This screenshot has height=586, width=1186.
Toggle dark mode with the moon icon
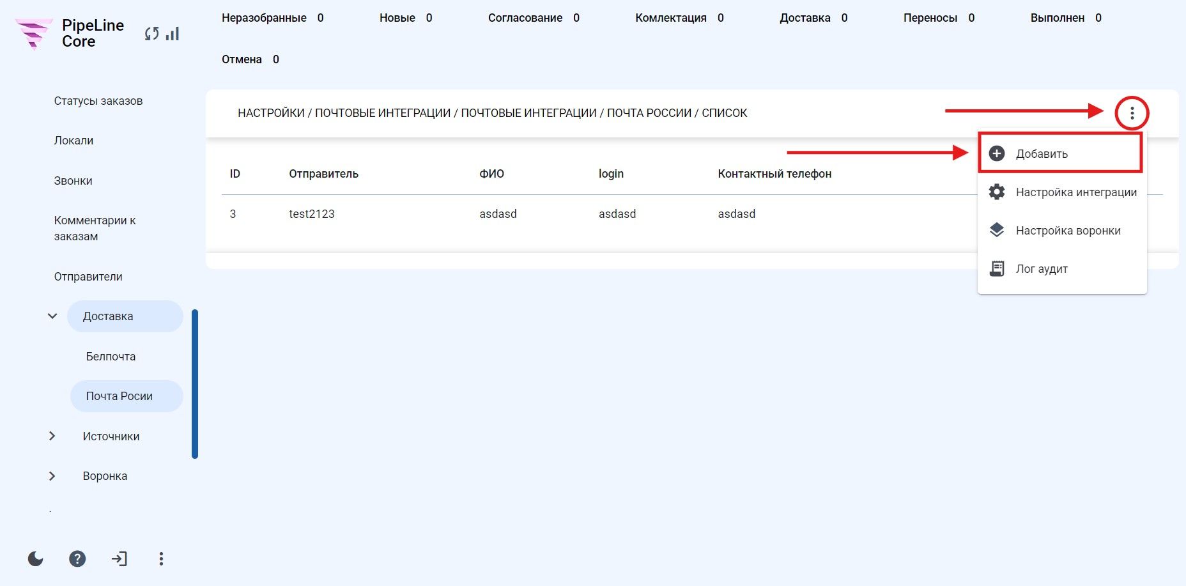tap(36, 559)
